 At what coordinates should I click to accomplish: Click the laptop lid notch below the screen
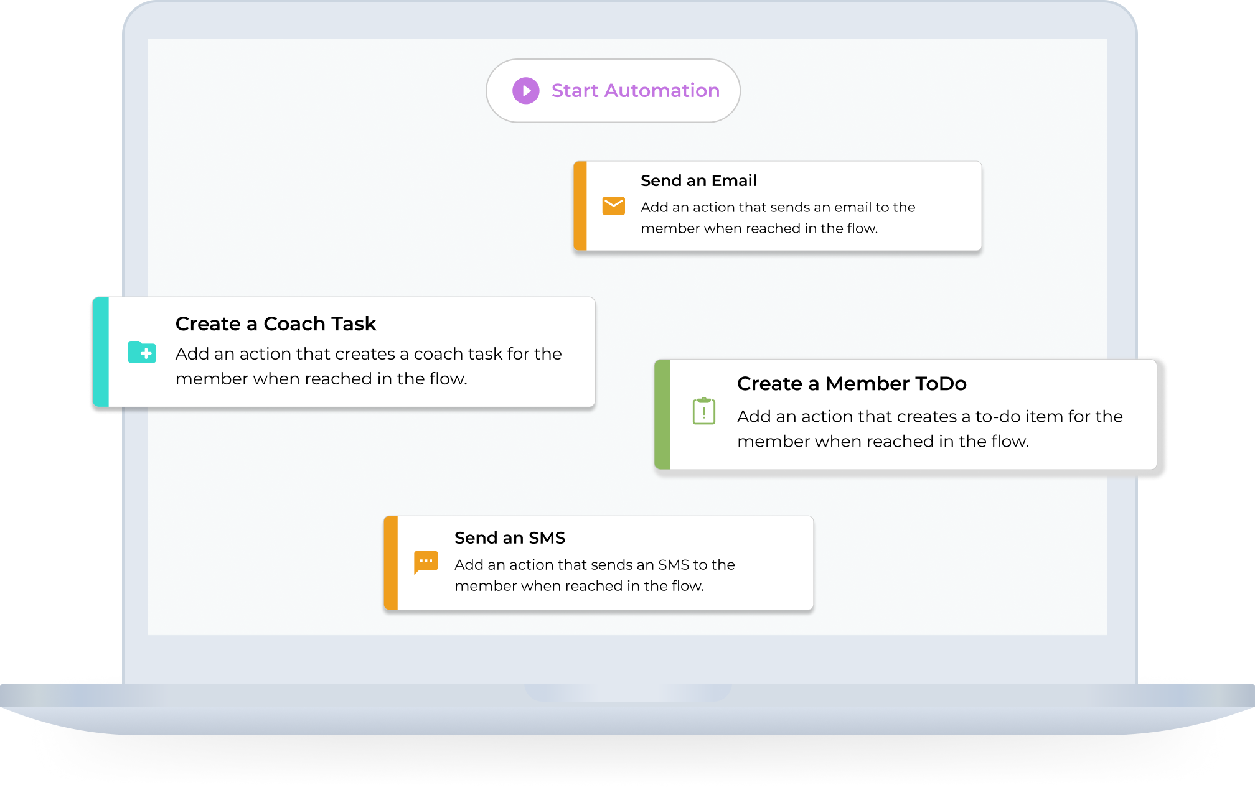click(627, 692)
